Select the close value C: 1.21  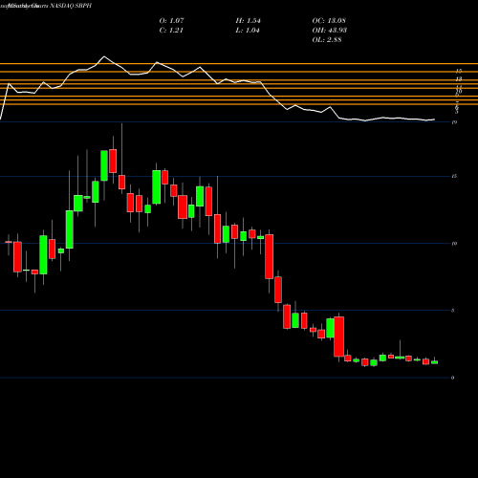(x=171, y=31)
